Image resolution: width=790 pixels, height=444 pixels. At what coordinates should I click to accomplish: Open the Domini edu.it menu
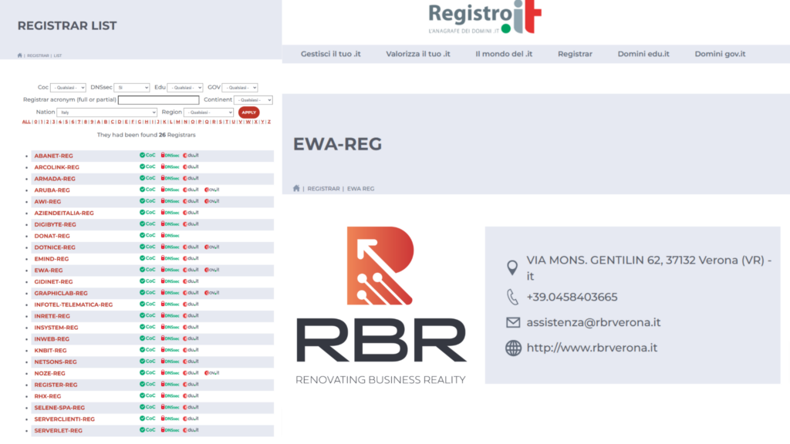tap(643, 54)
